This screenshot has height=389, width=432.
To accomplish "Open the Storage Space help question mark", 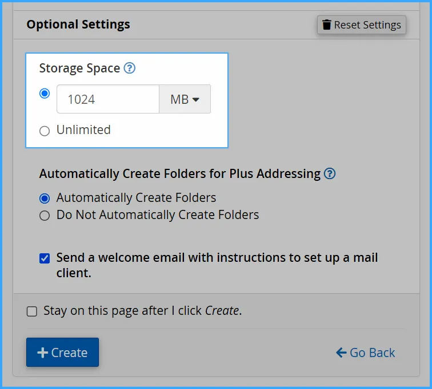I will [130, 68].
